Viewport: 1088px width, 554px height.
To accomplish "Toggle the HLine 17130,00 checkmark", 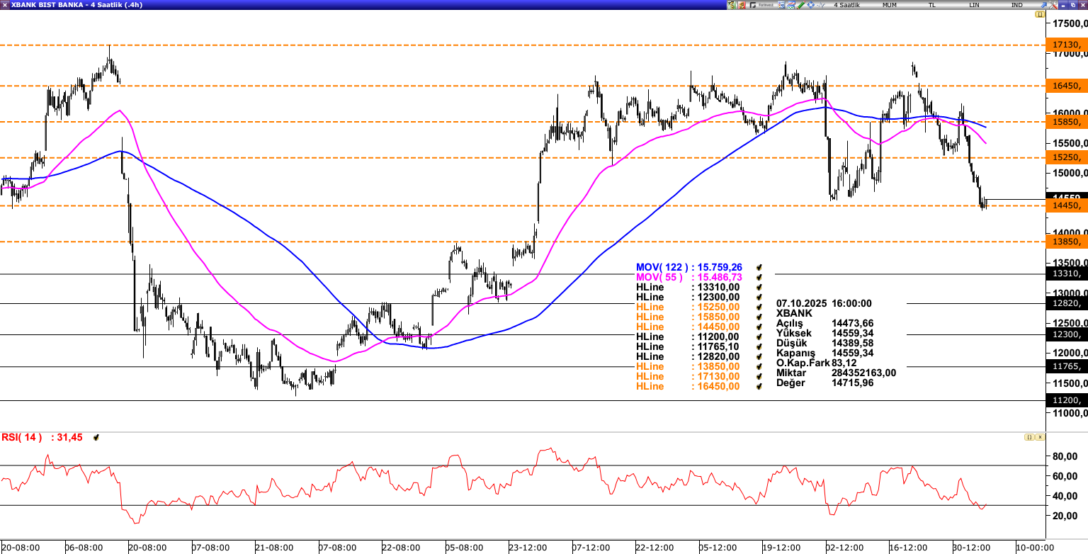I will click(759, 377).
